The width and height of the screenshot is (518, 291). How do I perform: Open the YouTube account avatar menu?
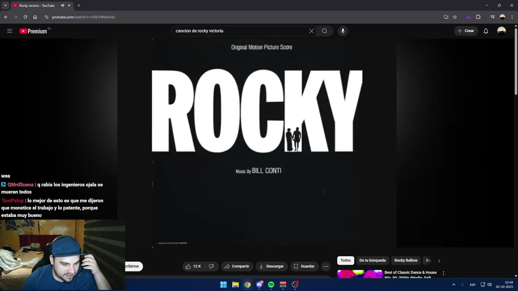pos(501,31)
